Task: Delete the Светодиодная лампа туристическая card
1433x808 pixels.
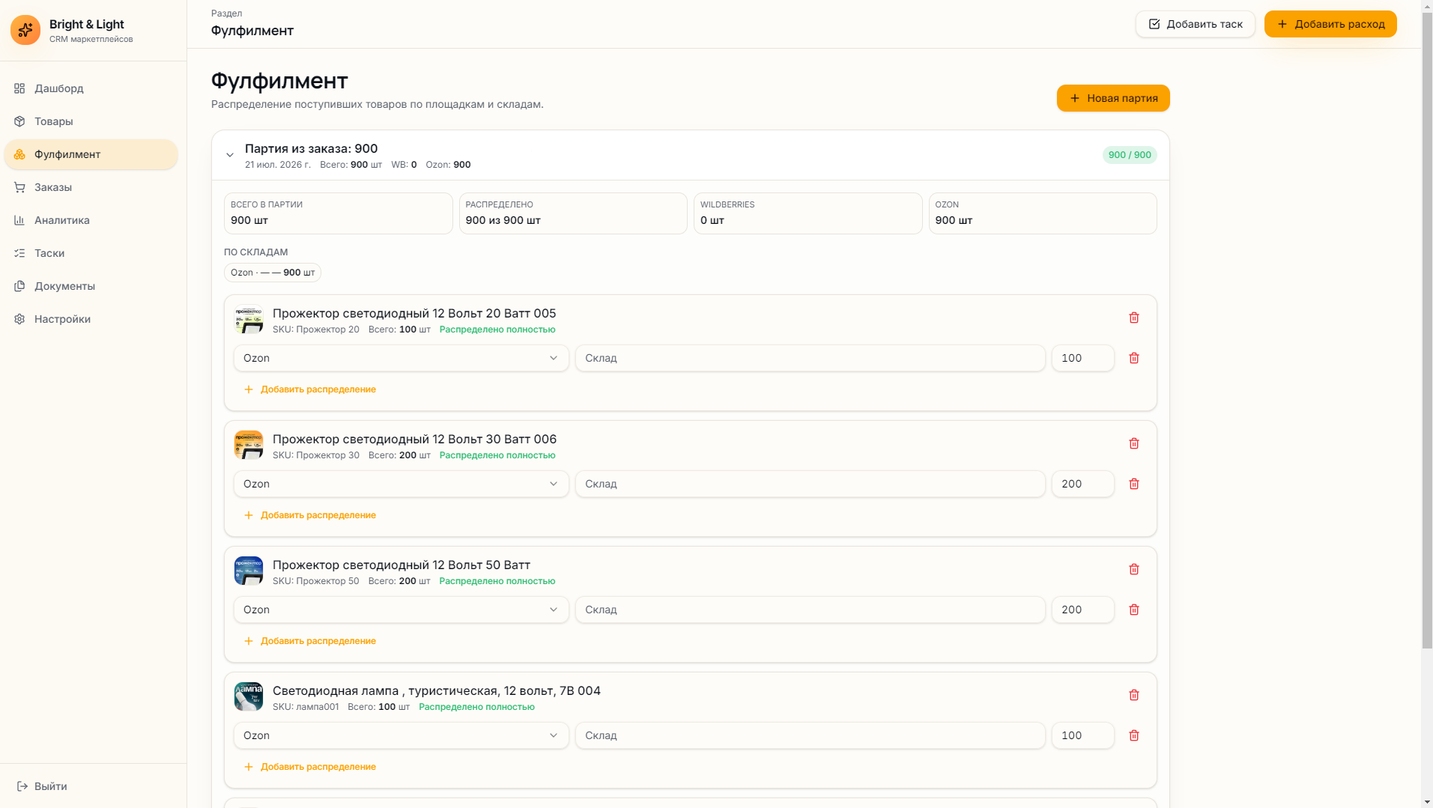Action: coord(1134,695)
